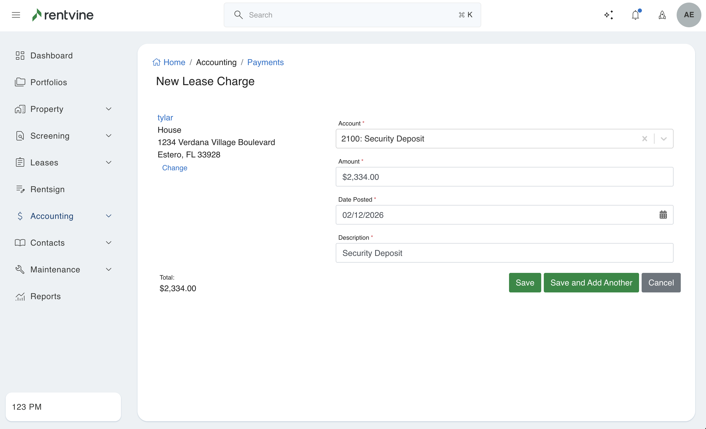Click the Change lease link
706x429 pixels.
[x=175, y=168]
